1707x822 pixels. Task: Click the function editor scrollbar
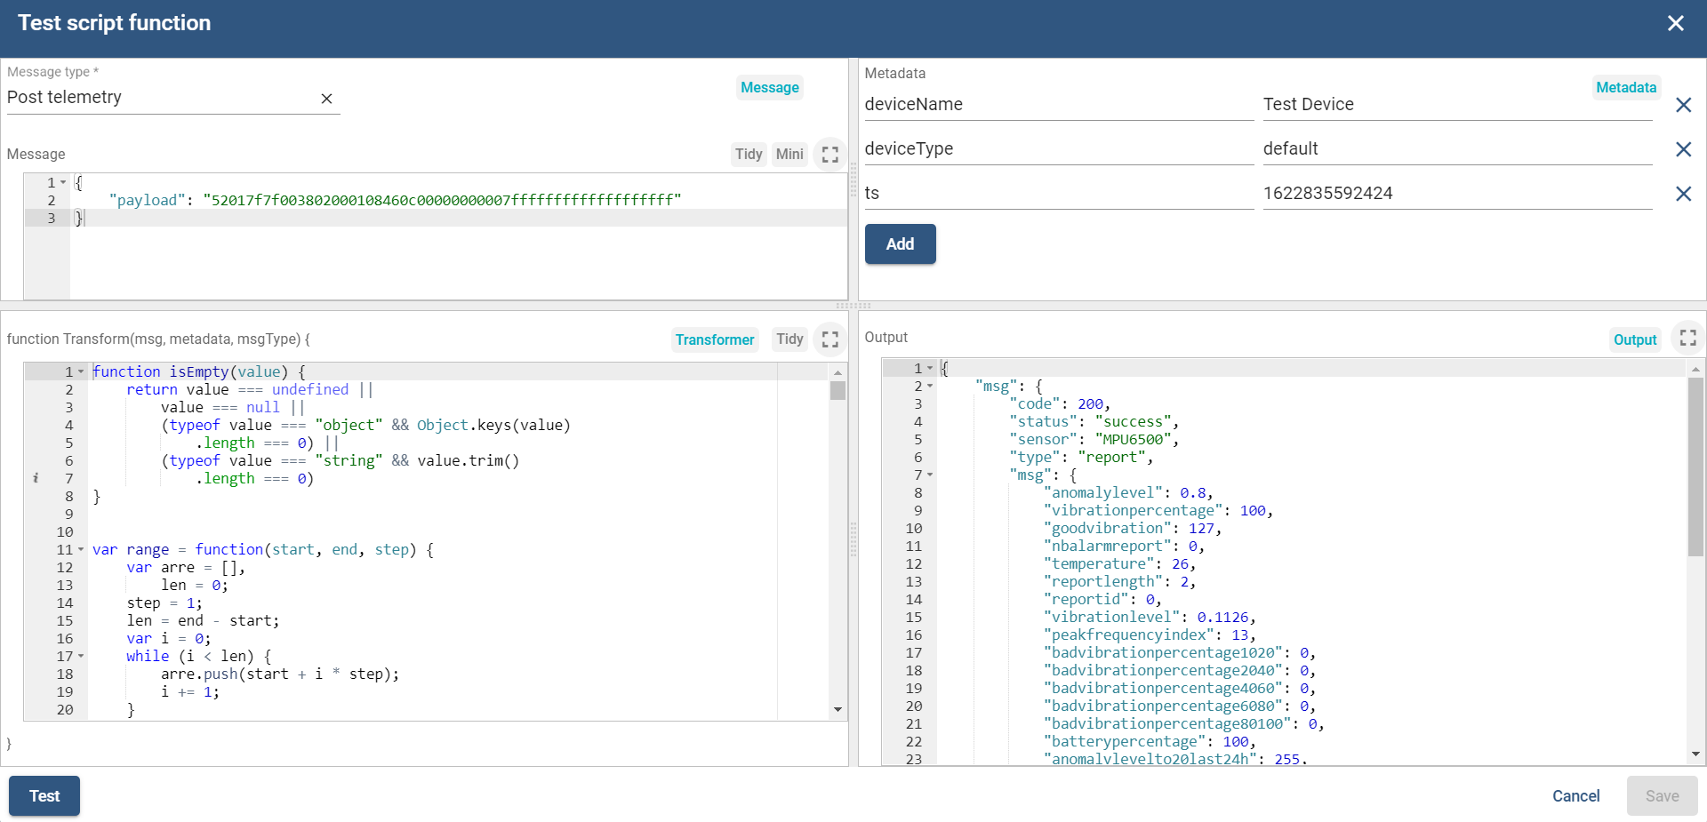click(837, 391)
